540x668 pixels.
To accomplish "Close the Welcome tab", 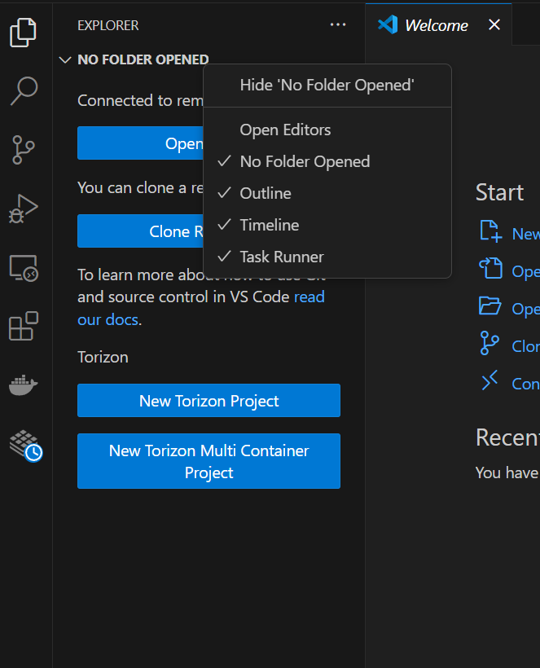I will 494,24.
